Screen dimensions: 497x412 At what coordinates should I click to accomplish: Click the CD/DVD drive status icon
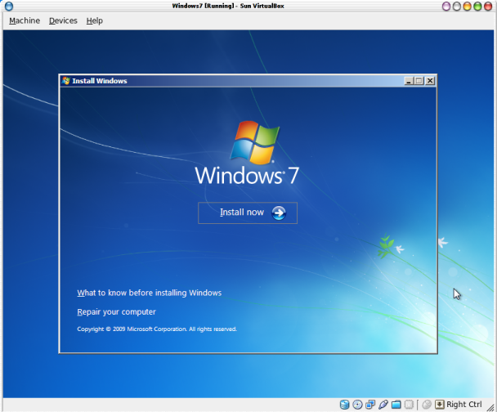tap(357, 405)
